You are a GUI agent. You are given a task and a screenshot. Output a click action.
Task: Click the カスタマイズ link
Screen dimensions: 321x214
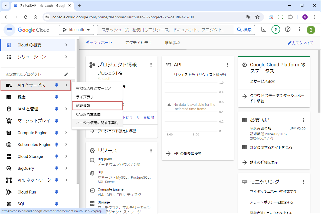[x=300, y=43]
